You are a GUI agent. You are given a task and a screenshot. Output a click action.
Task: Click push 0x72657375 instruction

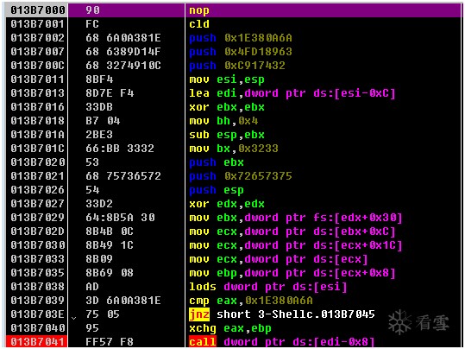pyautogui.click(x=241, y=176)
